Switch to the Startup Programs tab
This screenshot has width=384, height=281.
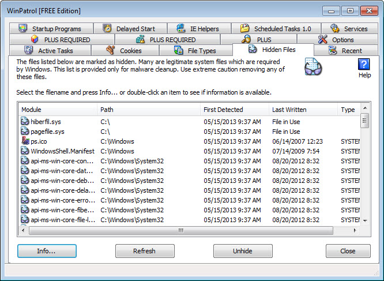click(51, 28)
